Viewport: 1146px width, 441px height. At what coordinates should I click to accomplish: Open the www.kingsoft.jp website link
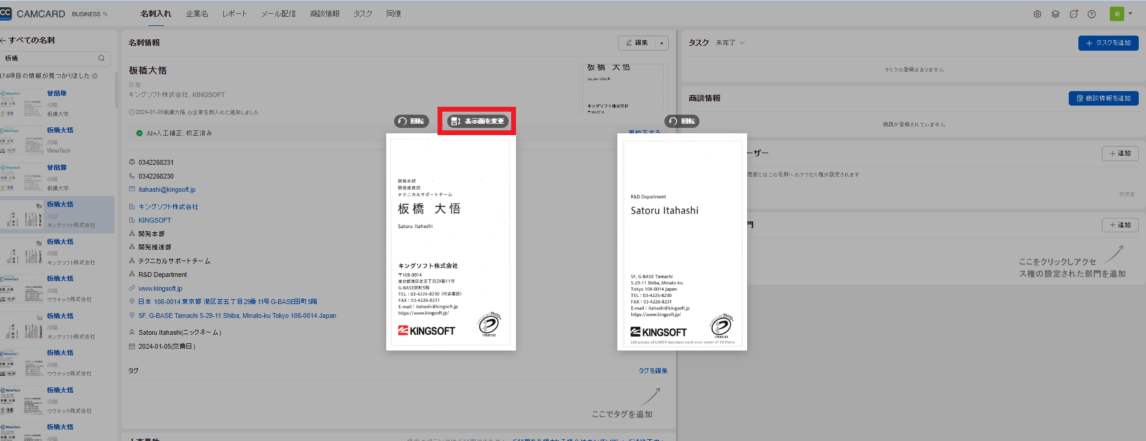point(161,288)
